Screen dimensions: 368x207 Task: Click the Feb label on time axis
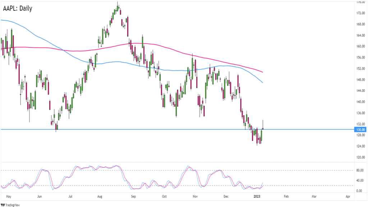click(286, 197)
